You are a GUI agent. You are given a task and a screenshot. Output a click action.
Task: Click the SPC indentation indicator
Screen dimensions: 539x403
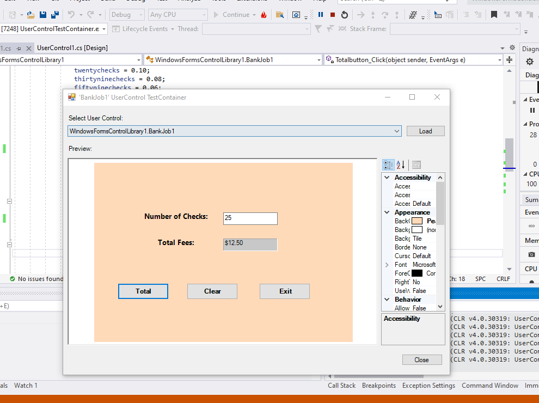[x=480, y=279]
